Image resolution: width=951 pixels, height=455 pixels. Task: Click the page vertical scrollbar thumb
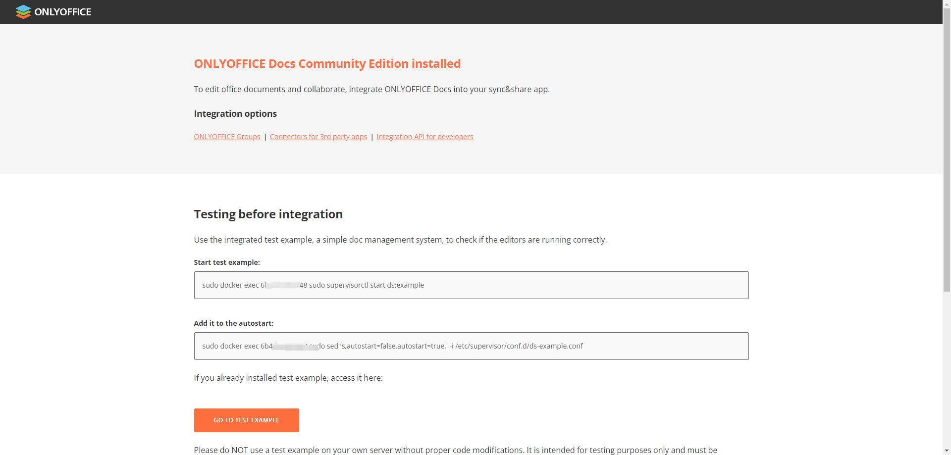(x=947, y=150)
